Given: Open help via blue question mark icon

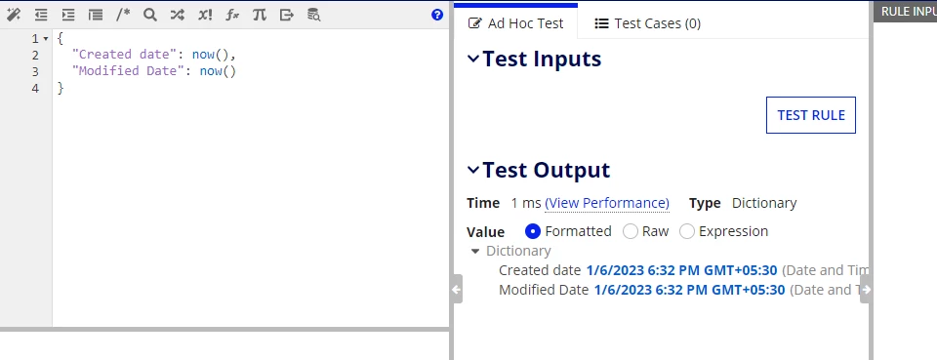Looking at the screenshot, I should [437, 15].
